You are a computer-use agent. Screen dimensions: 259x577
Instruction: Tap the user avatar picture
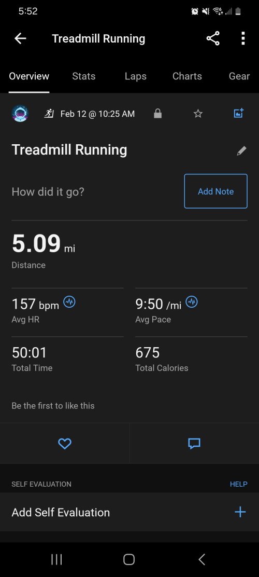coord(20,114)
